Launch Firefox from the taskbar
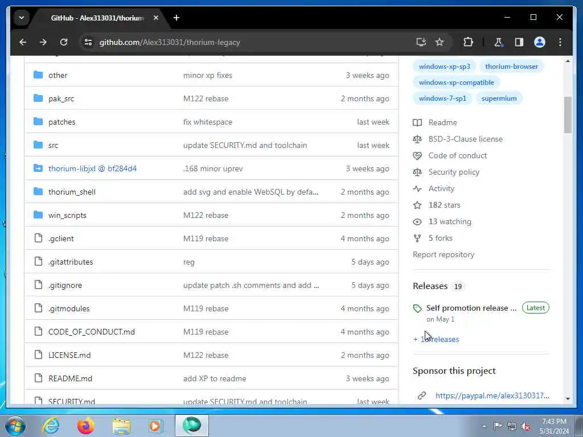Screen dimensions: 583x437 [x=86, y=426]
